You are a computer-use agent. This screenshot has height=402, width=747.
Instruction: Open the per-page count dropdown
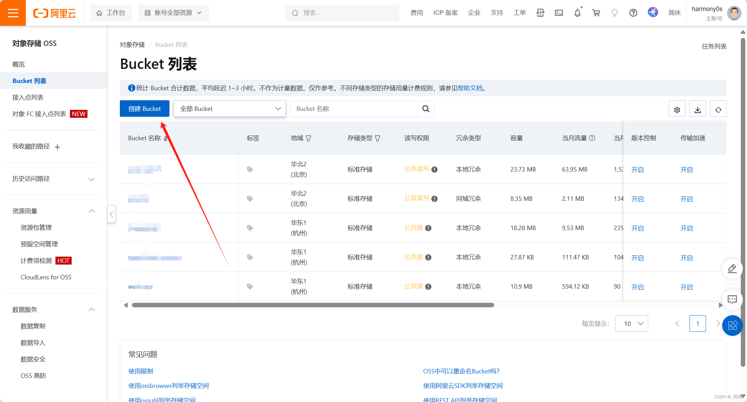click(631, 323)
